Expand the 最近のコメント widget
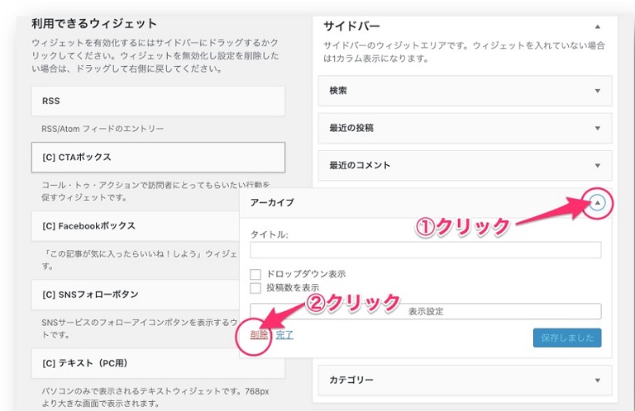This screenshot has height=411, width=635. (597, 165)
